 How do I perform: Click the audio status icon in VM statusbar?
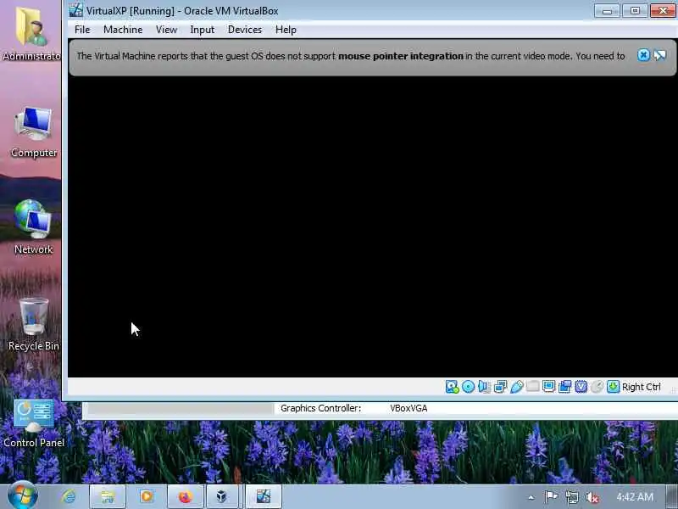[x=484, y=387]
